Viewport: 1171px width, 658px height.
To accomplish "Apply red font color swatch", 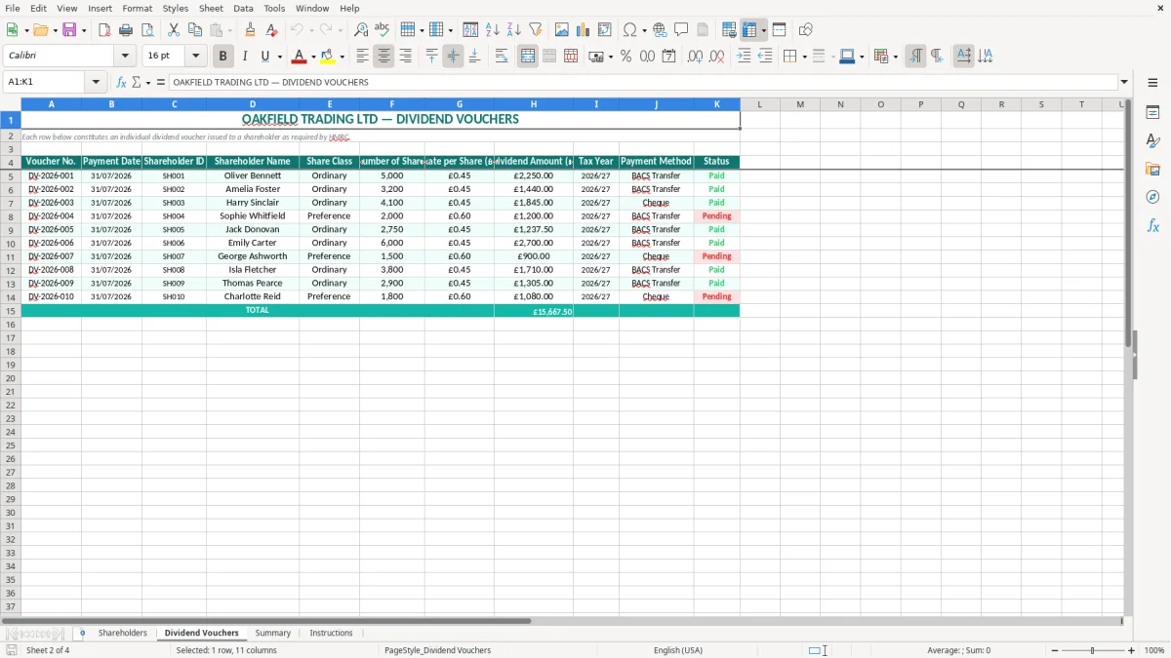I will (x=300, y=57).
